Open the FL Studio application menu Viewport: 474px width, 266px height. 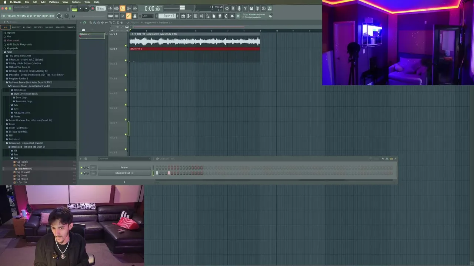(x=16, y=2)
